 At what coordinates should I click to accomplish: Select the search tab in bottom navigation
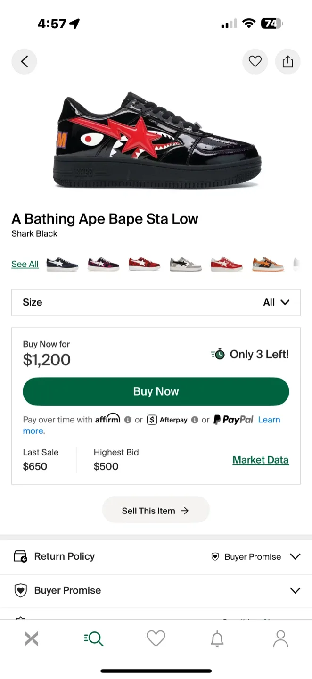(93, 638)
